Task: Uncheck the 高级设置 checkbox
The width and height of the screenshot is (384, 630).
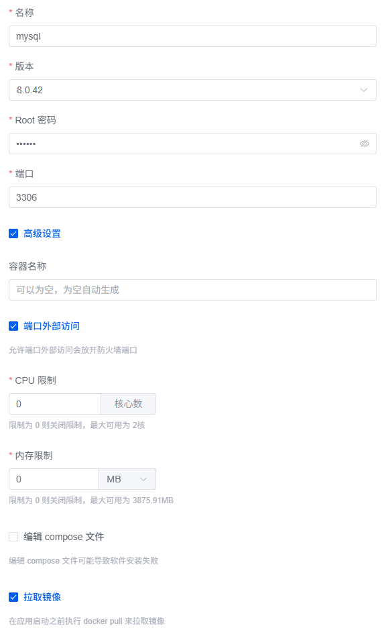Action: pyautogui.click(x=13, y=233)
